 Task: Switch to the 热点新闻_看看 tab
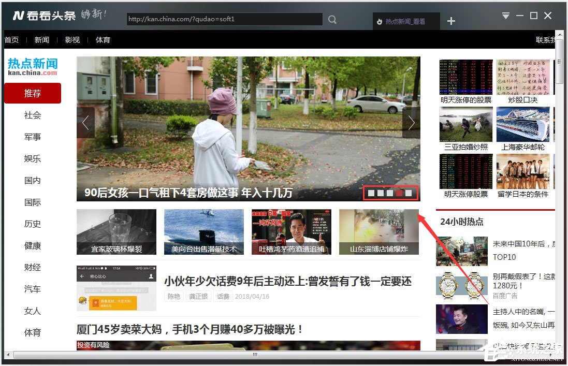(x=405, y=22)
